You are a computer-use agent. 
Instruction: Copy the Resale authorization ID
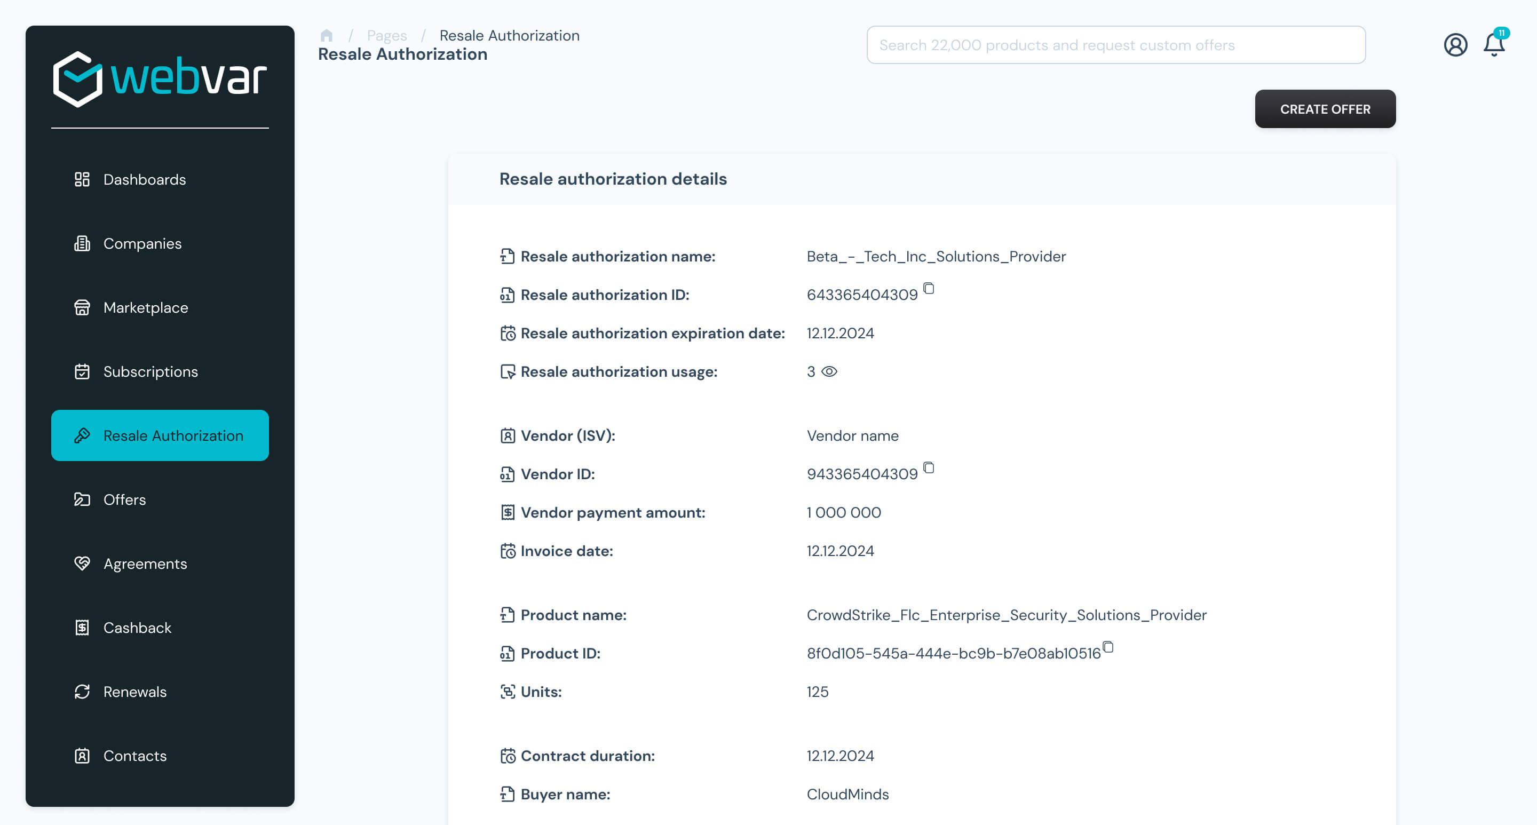tap(929, 289)
